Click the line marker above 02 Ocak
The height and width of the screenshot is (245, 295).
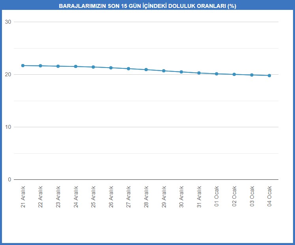(234, 74)
